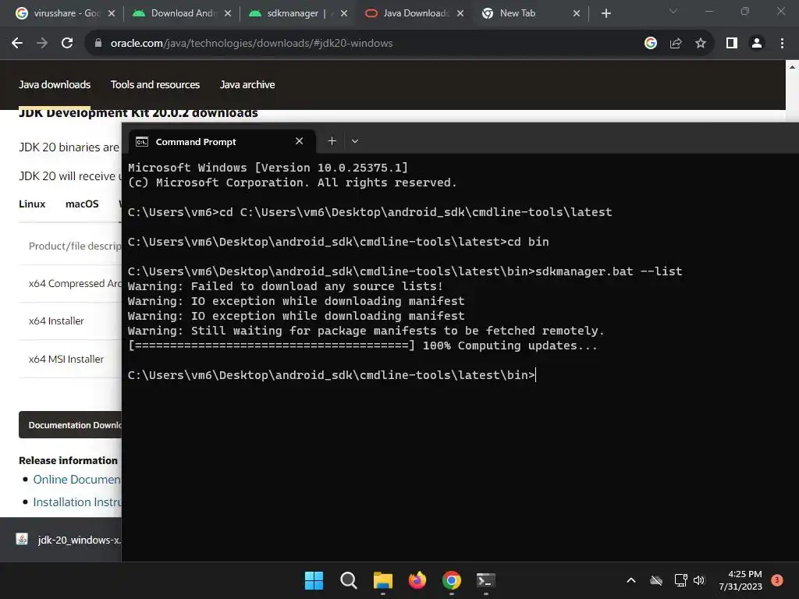
Task: Switch to the sdkmanager tab
Action: click(298, 13)
